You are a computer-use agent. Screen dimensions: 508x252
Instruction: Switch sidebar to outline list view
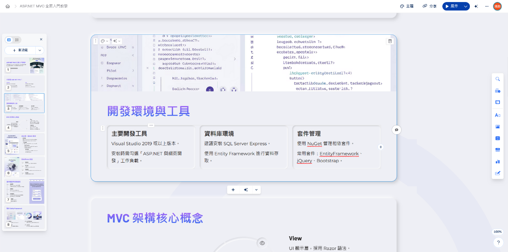pos(17,40)
